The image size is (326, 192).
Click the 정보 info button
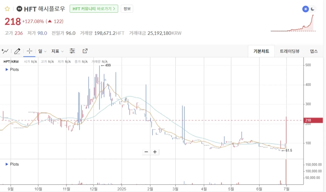pos(126,9)
